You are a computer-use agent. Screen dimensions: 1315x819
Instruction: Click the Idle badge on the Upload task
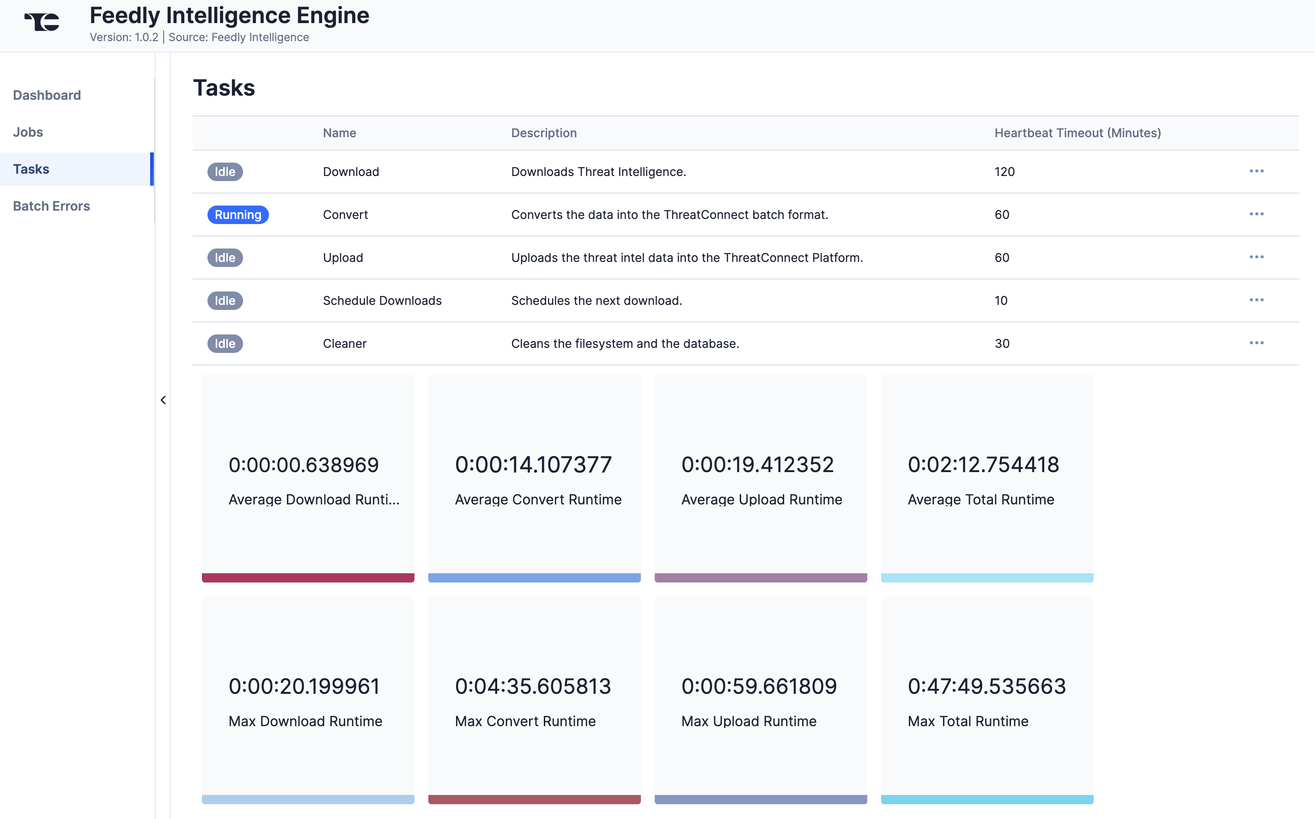coord(225,258)
